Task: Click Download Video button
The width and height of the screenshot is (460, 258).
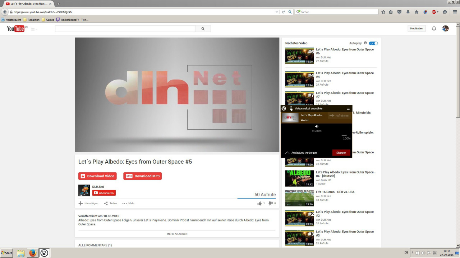Action: tap(97, 176)
